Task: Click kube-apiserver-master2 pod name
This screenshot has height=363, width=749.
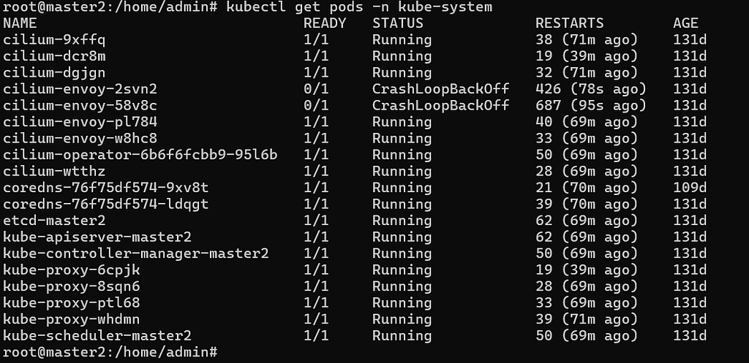Action: tap(97, 237)
